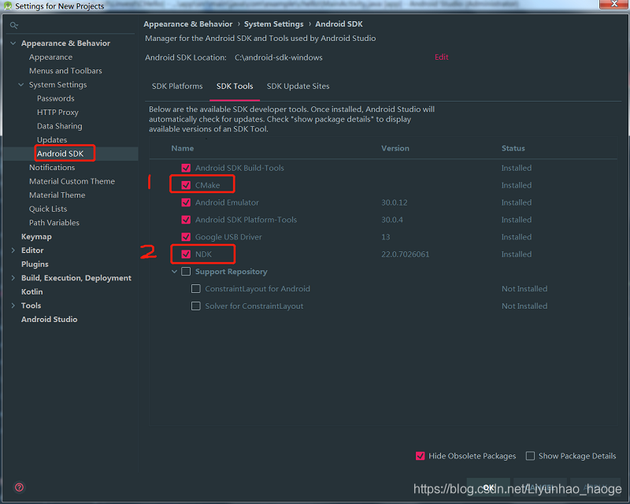Enable Show Package Details option
Screen dimensions: 630x504
pos(530,456)
